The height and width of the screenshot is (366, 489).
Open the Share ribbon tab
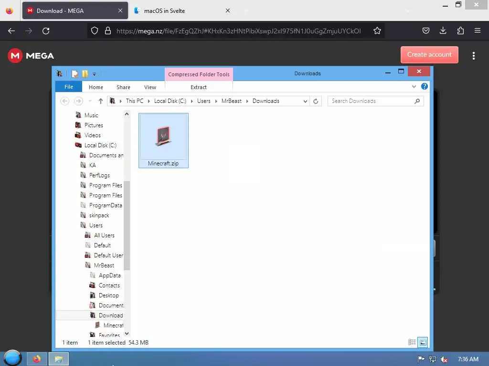pyautogui.click(x=123, y=87)
